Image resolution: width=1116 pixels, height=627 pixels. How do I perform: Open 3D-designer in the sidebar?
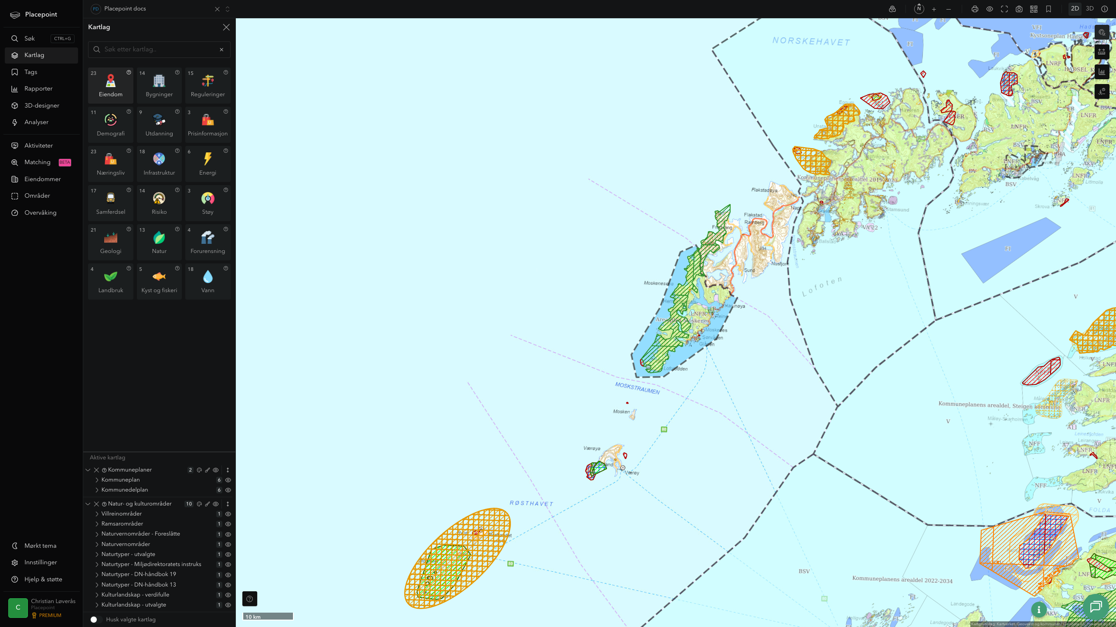click(x=41, y=105)
